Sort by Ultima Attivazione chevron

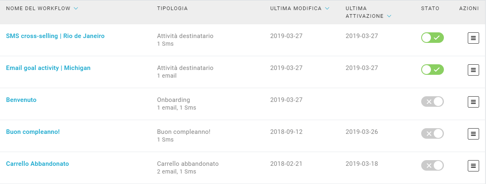click(389, 16)
